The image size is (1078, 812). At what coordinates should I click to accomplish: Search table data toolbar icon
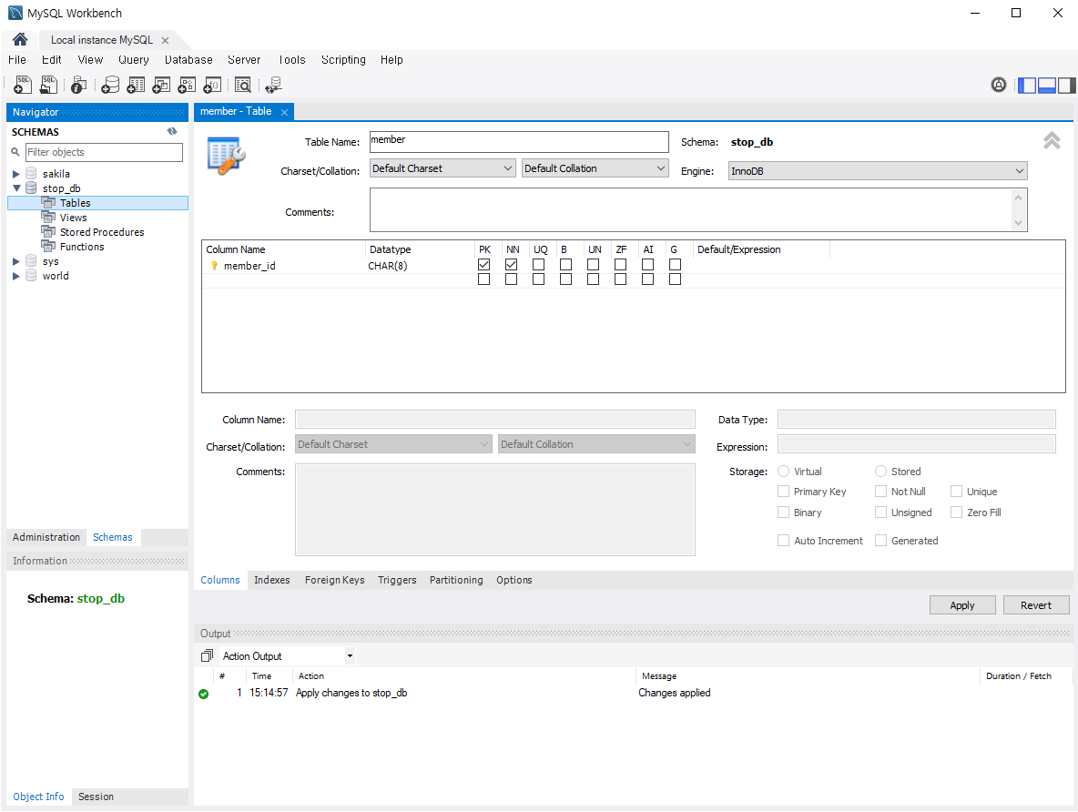coord(243,85)
